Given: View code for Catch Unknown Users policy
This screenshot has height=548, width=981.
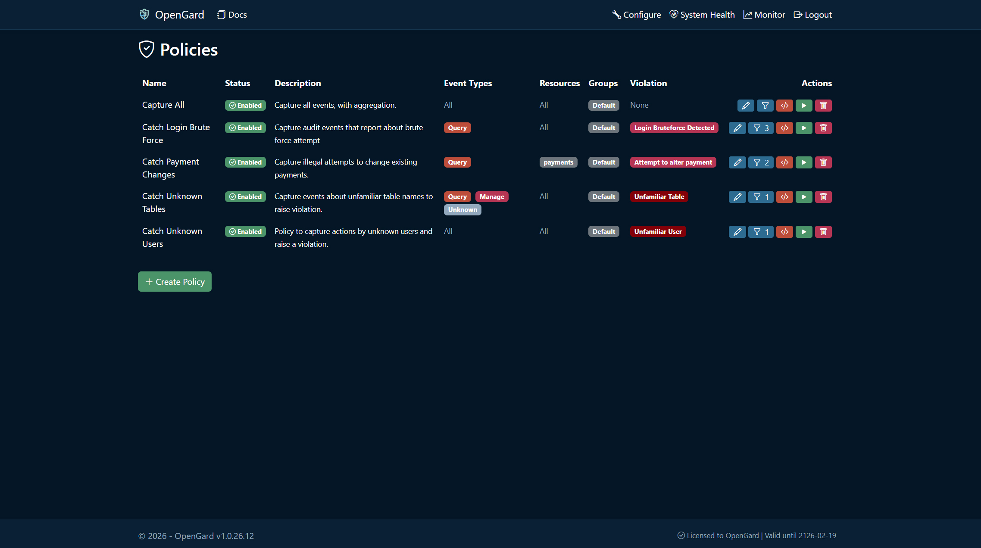Looking at the screenshot, I should (x=784, y=231).
